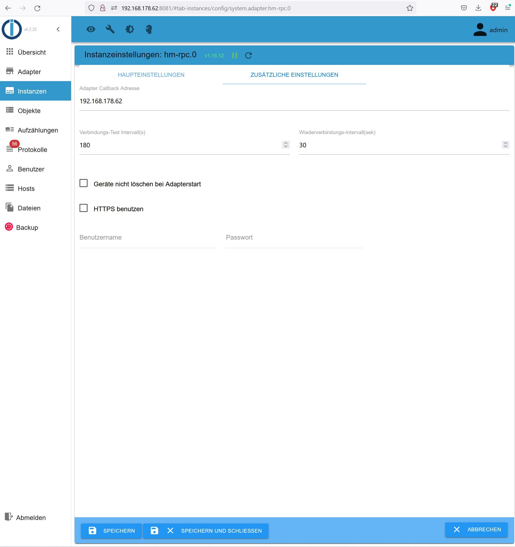
Task: Open the wrench system settings icon
Action: (x=110, y=29)
